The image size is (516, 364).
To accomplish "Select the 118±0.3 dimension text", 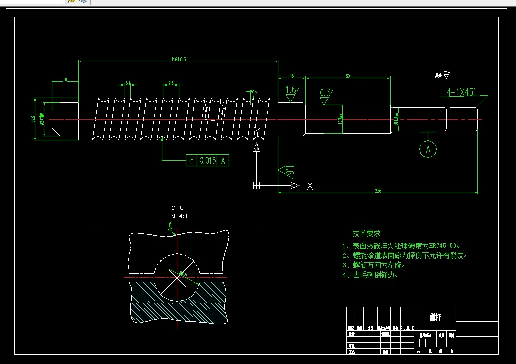I will 178,59.
